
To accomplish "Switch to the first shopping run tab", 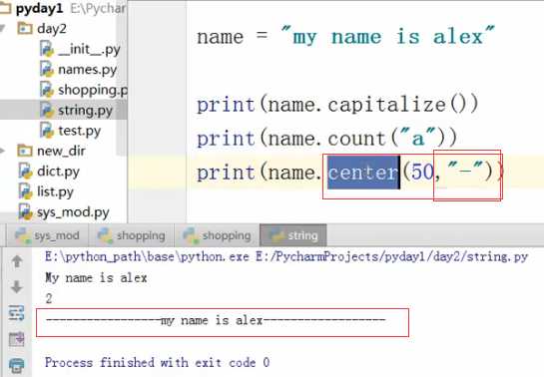I will (132, 235).
